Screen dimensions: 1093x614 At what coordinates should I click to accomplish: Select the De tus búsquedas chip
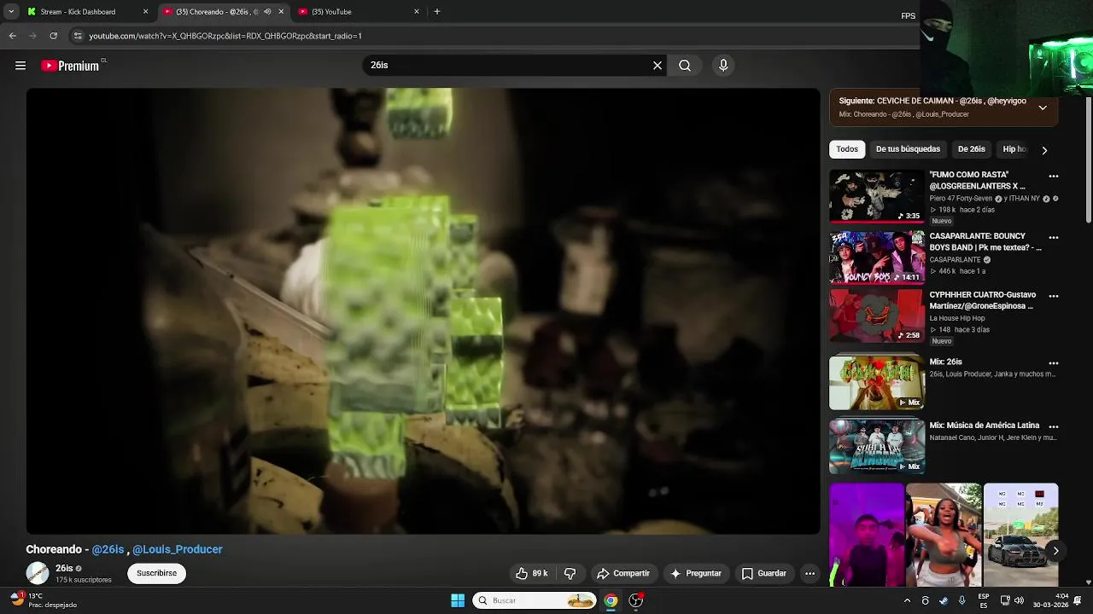click(x=908, y=149)
